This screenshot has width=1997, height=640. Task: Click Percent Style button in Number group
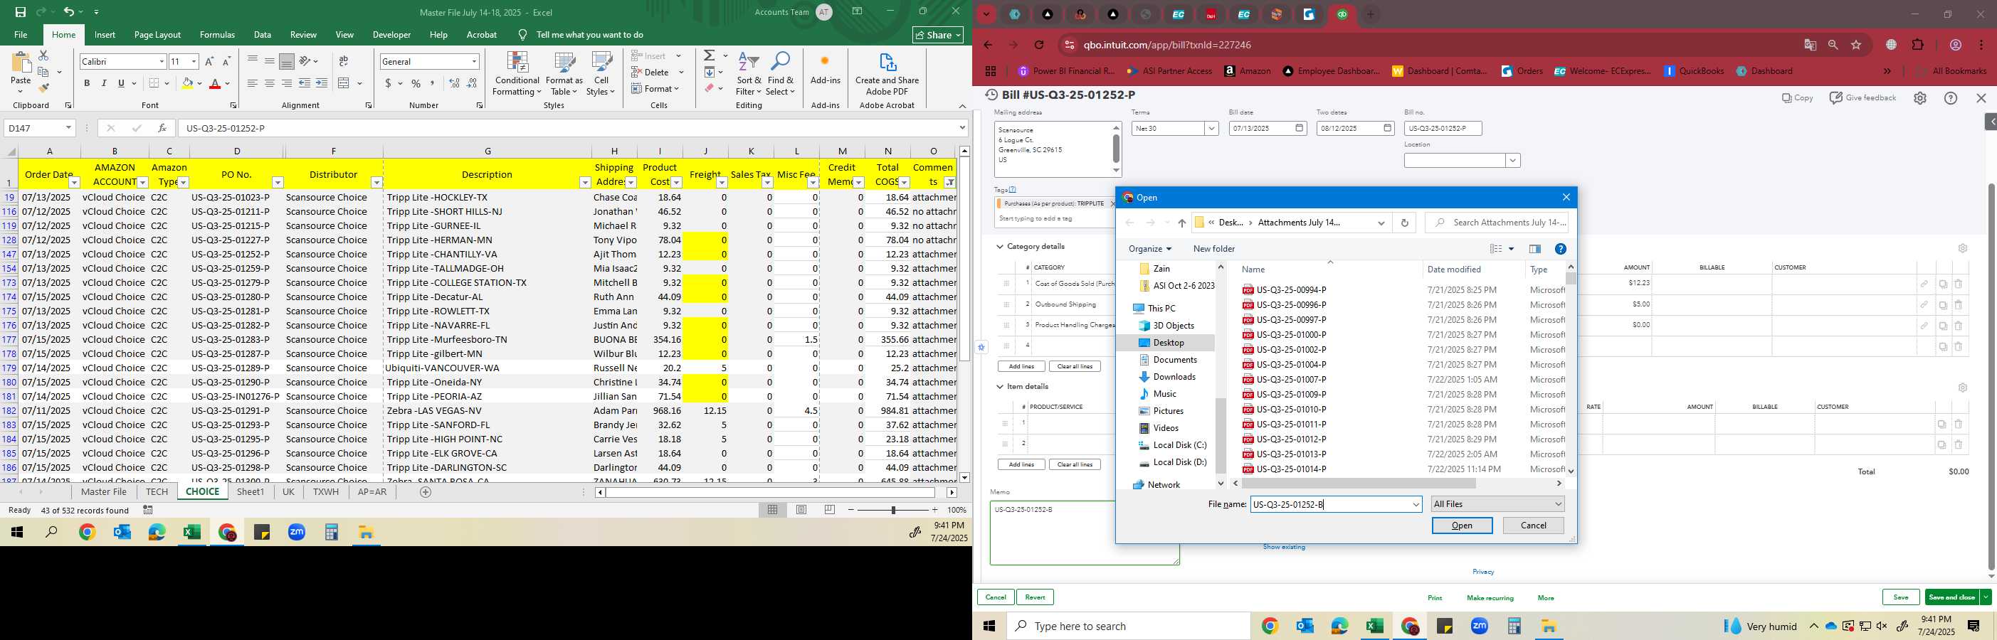(416, 83)
